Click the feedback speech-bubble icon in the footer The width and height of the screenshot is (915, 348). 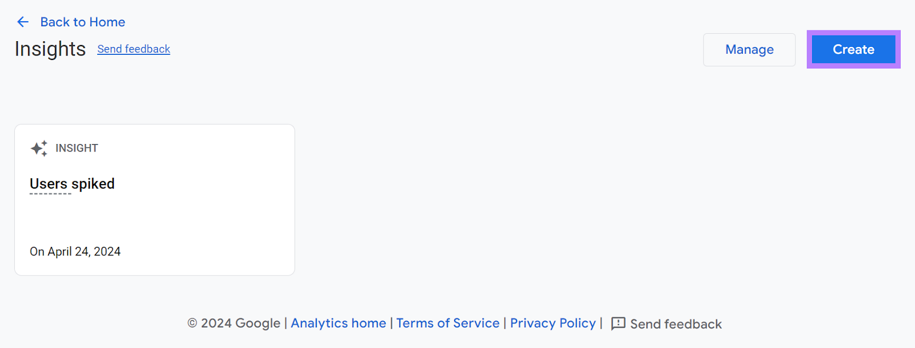click(618, 323)
